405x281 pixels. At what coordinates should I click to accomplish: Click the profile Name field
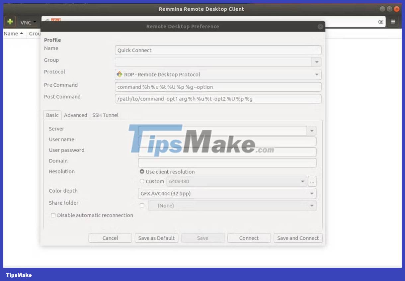click(218, 50)
